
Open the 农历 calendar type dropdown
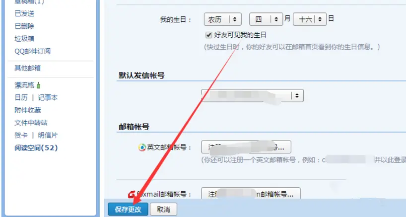coord(223,19)
